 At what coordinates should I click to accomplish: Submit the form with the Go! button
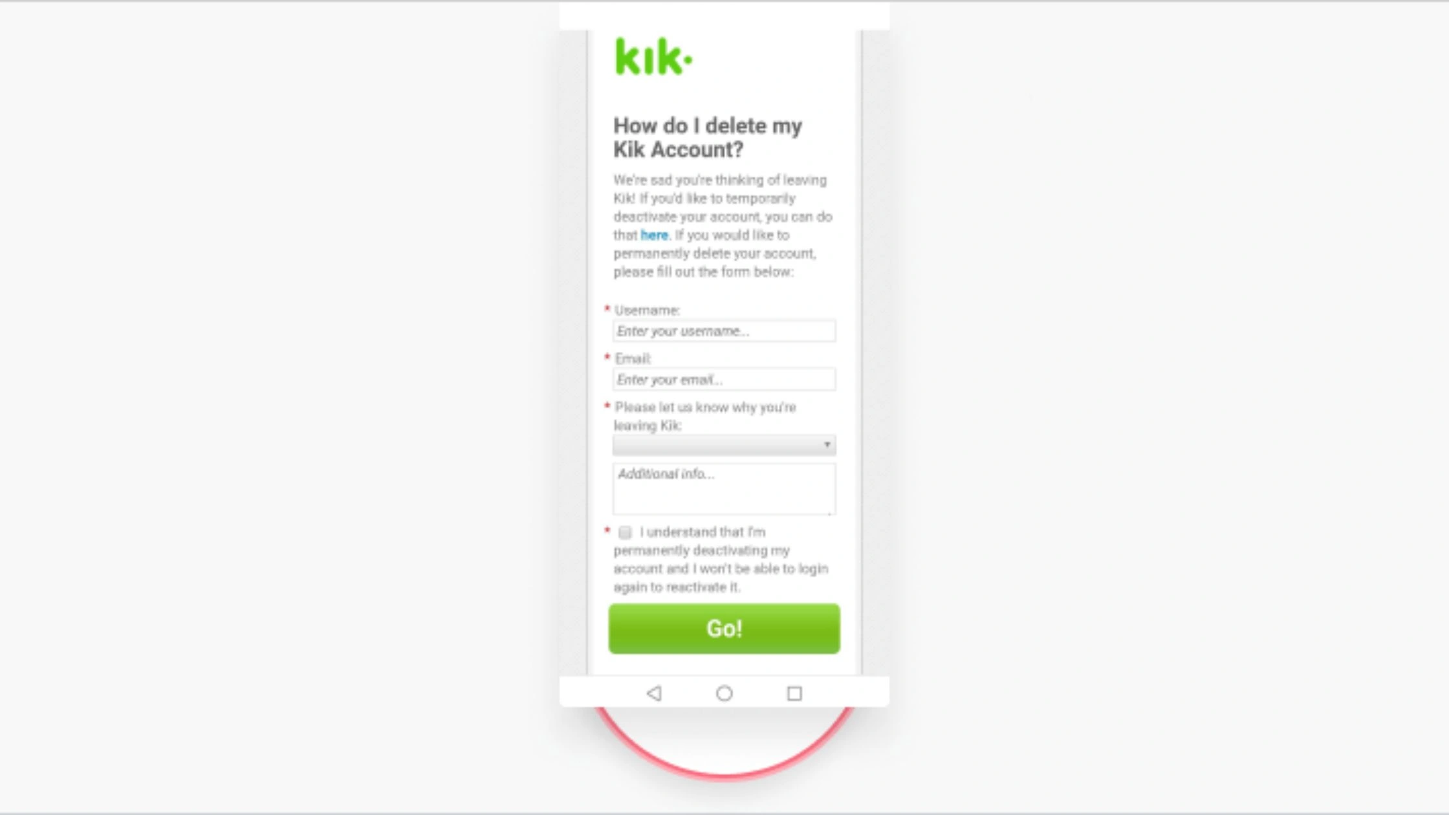point(724,629)
